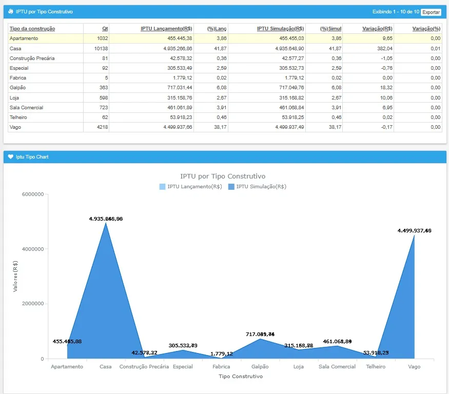Click the flame icon in IPTU panel header
This screenshot has height=394, width=449.
pos(11,11)
